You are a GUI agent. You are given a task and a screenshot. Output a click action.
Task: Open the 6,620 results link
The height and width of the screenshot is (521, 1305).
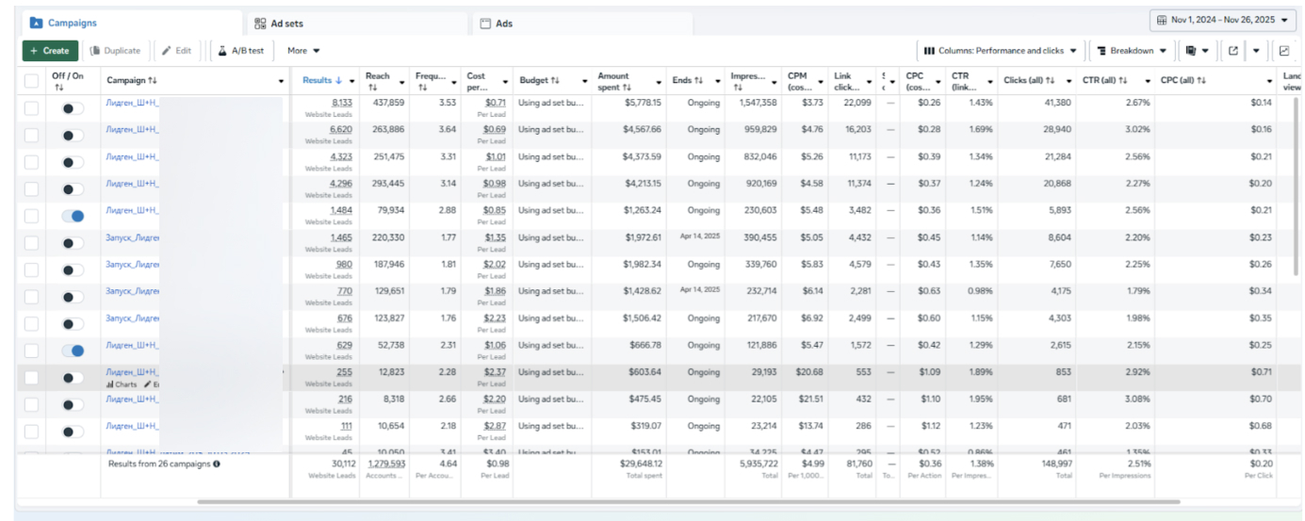[x=341, y=129]
